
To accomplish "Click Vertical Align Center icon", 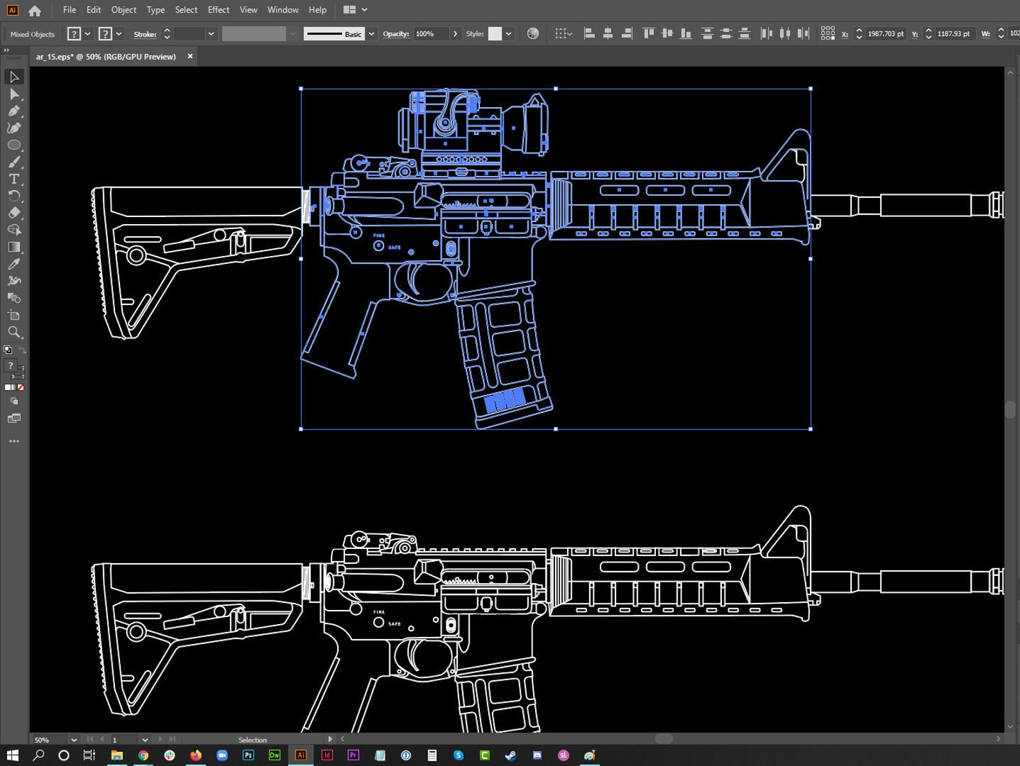I will coord(667,33).
